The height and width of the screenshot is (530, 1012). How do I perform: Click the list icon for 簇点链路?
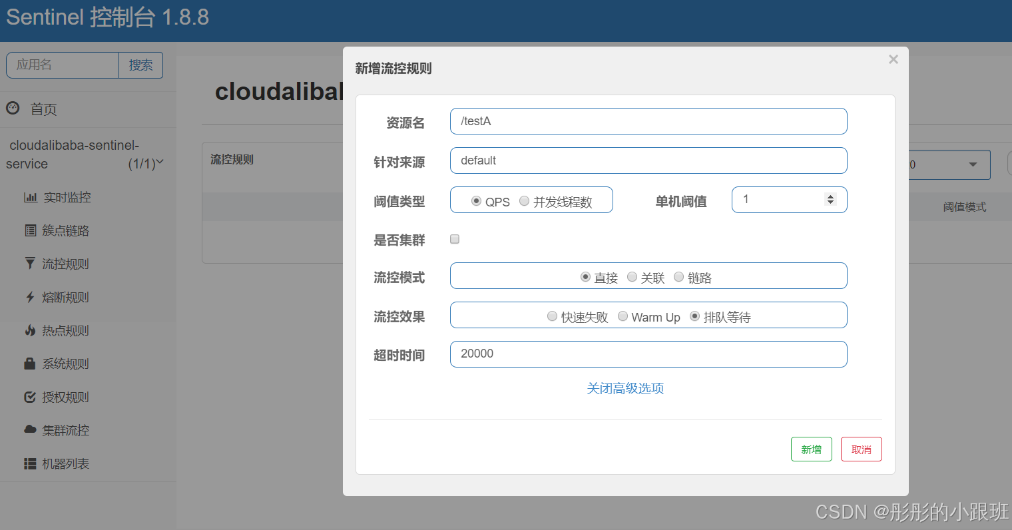(x=31, y=230)
